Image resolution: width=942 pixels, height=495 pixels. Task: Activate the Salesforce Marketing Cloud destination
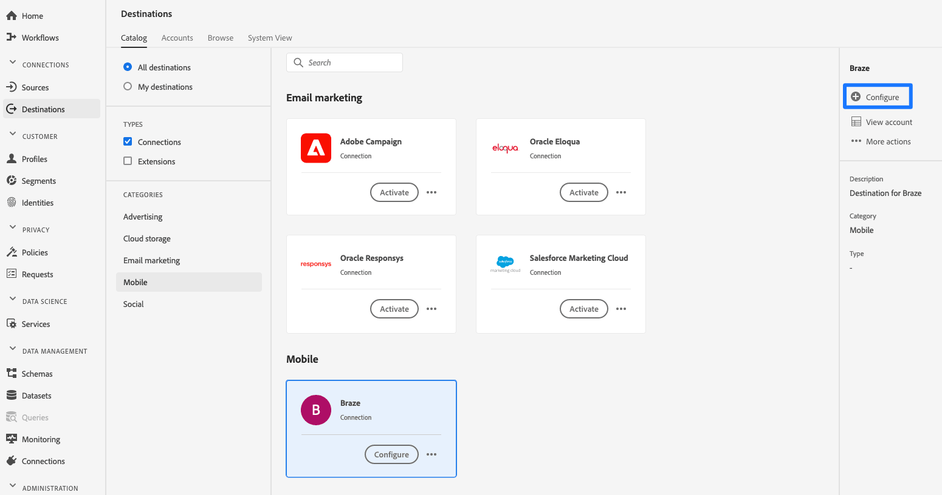[x=583, y=309]
